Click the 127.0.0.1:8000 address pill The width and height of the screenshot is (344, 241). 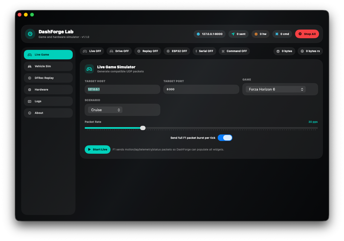pos(210,34)
